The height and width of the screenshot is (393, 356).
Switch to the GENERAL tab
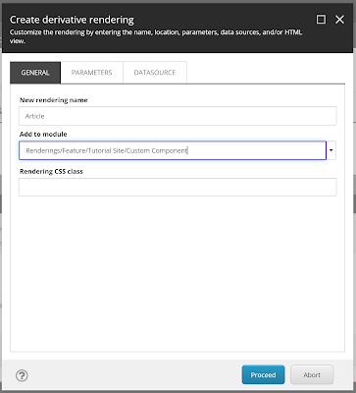point(35,73)
